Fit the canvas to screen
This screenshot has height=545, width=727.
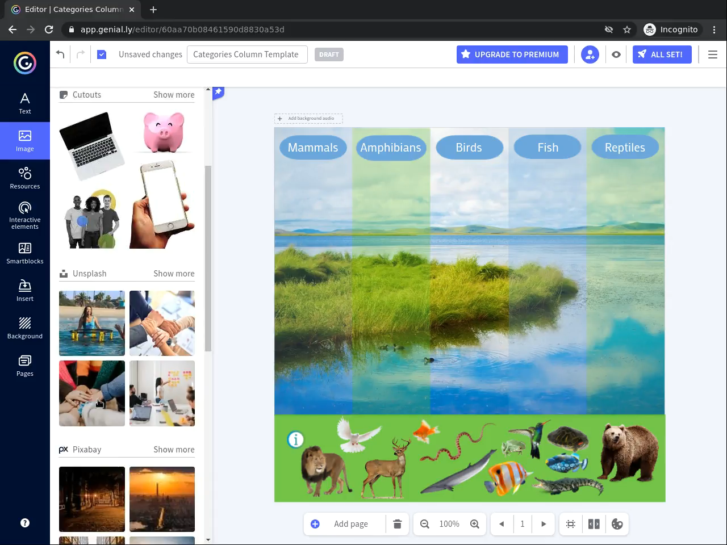(x=571, y=524)
